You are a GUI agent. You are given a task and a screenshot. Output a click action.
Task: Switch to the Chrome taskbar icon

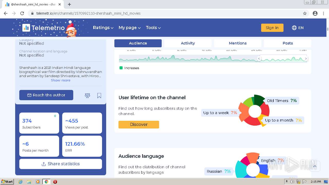click(47, 182)
